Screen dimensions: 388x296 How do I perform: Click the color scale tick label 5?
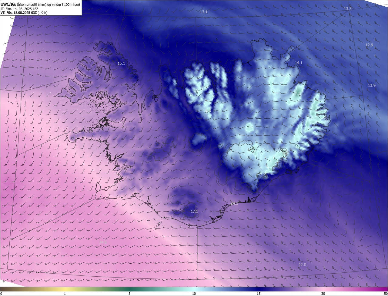click(129, 294)
